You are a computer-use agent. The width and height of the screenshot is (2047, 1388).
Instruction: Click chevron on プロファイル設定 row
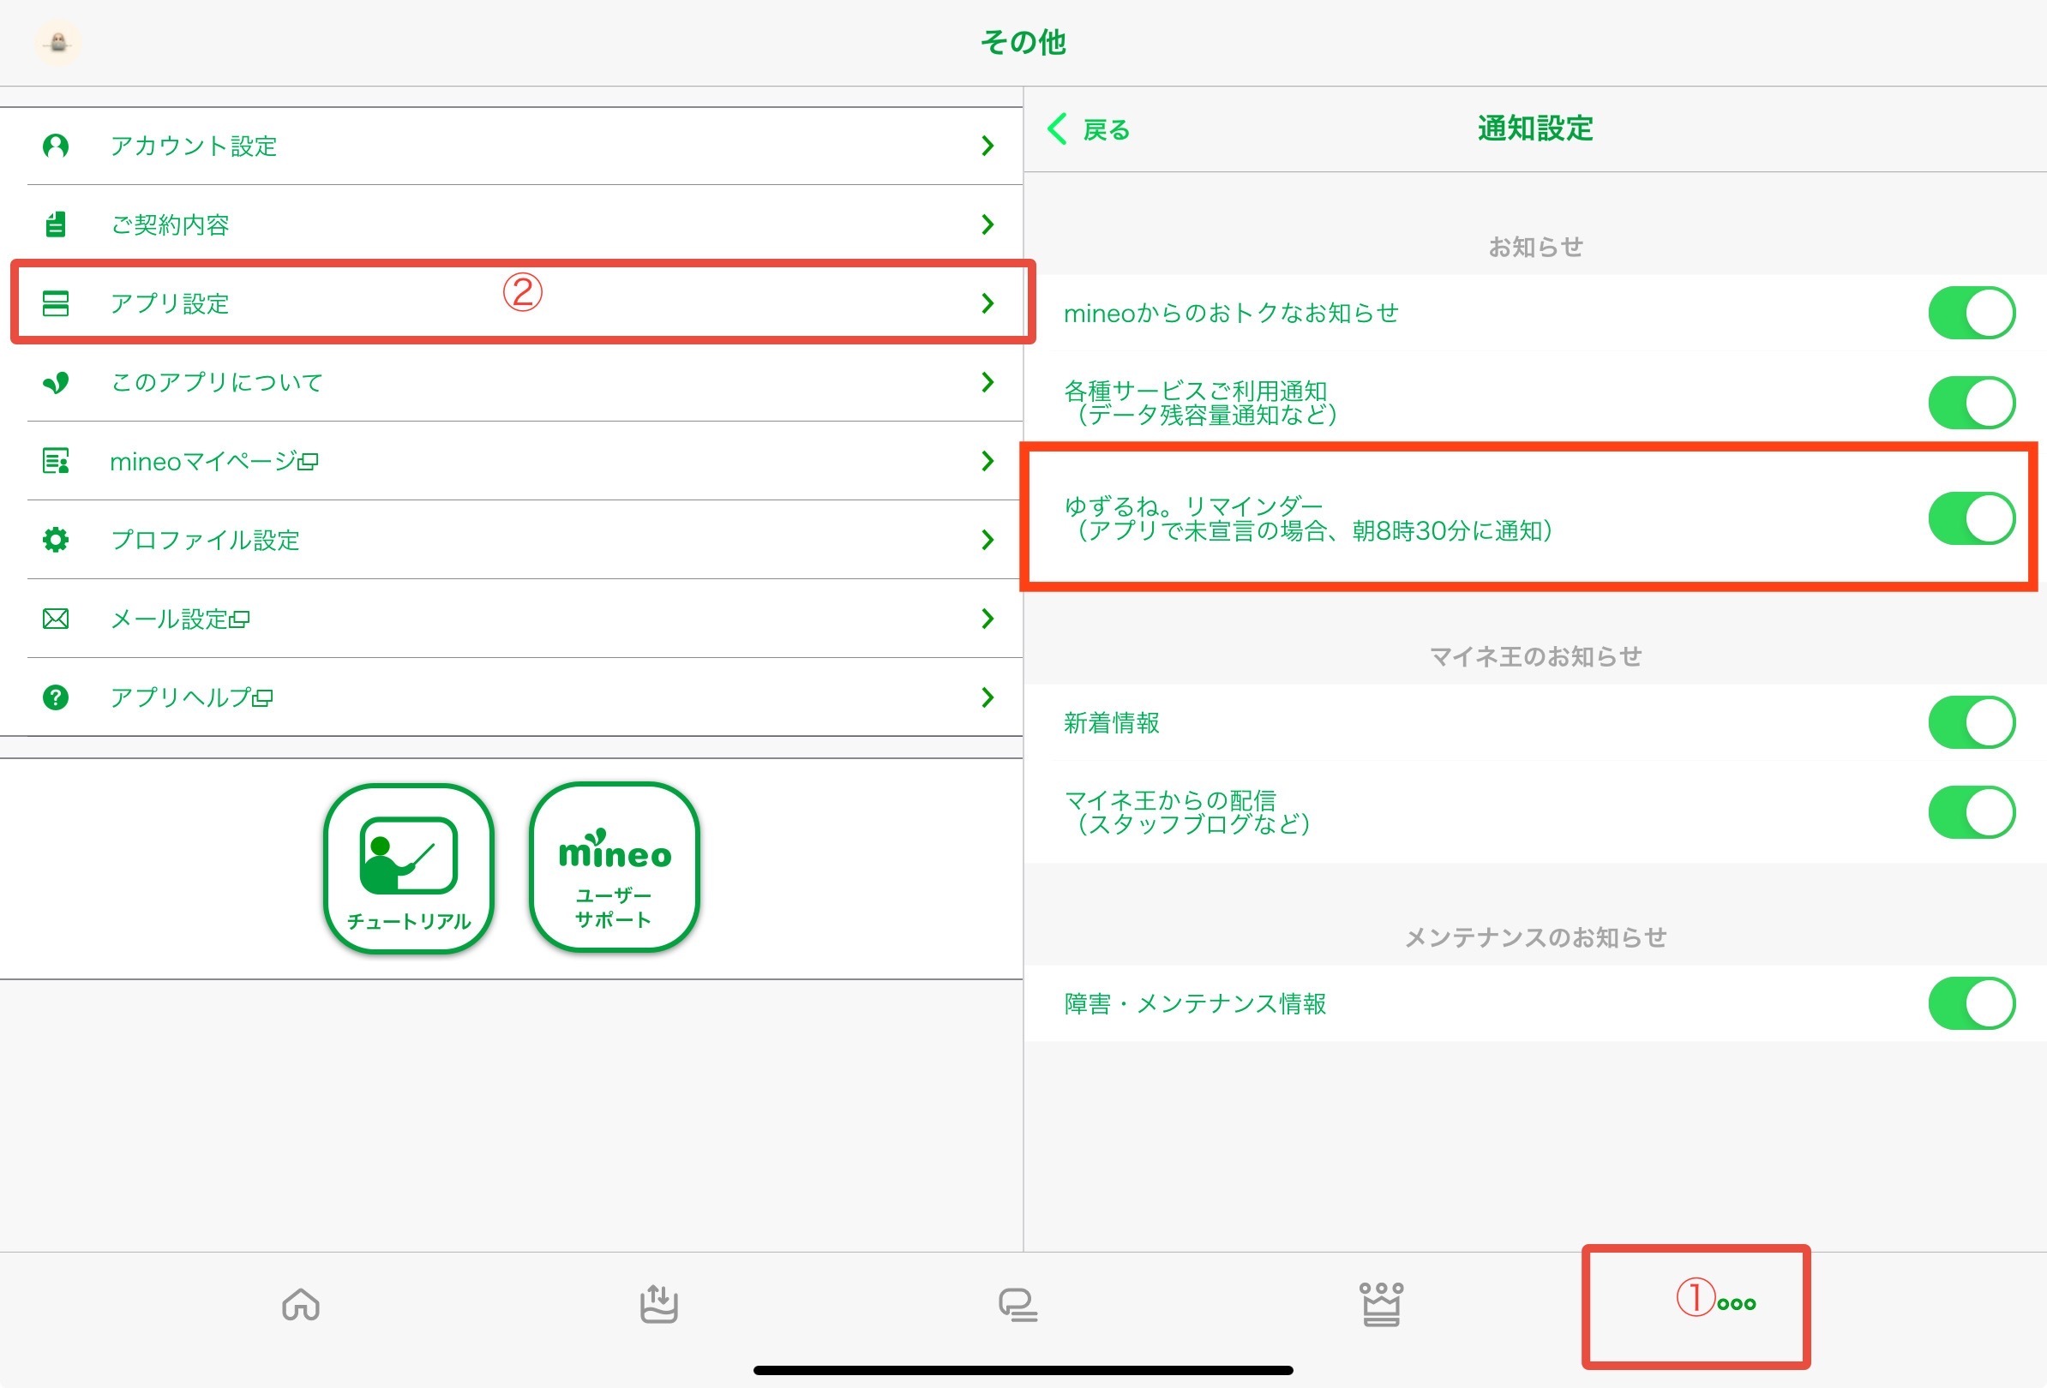[987, 540]
